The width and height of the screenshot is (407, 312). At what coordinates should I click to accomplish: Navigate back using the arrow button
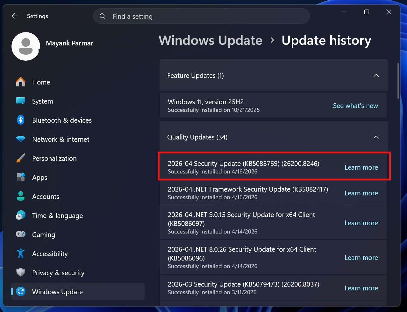pos(14,16)
